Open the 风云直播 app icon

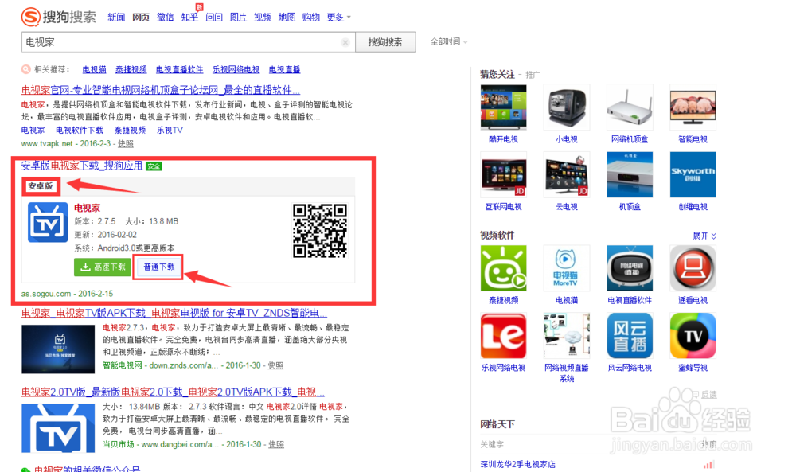[x=630, y=335]
